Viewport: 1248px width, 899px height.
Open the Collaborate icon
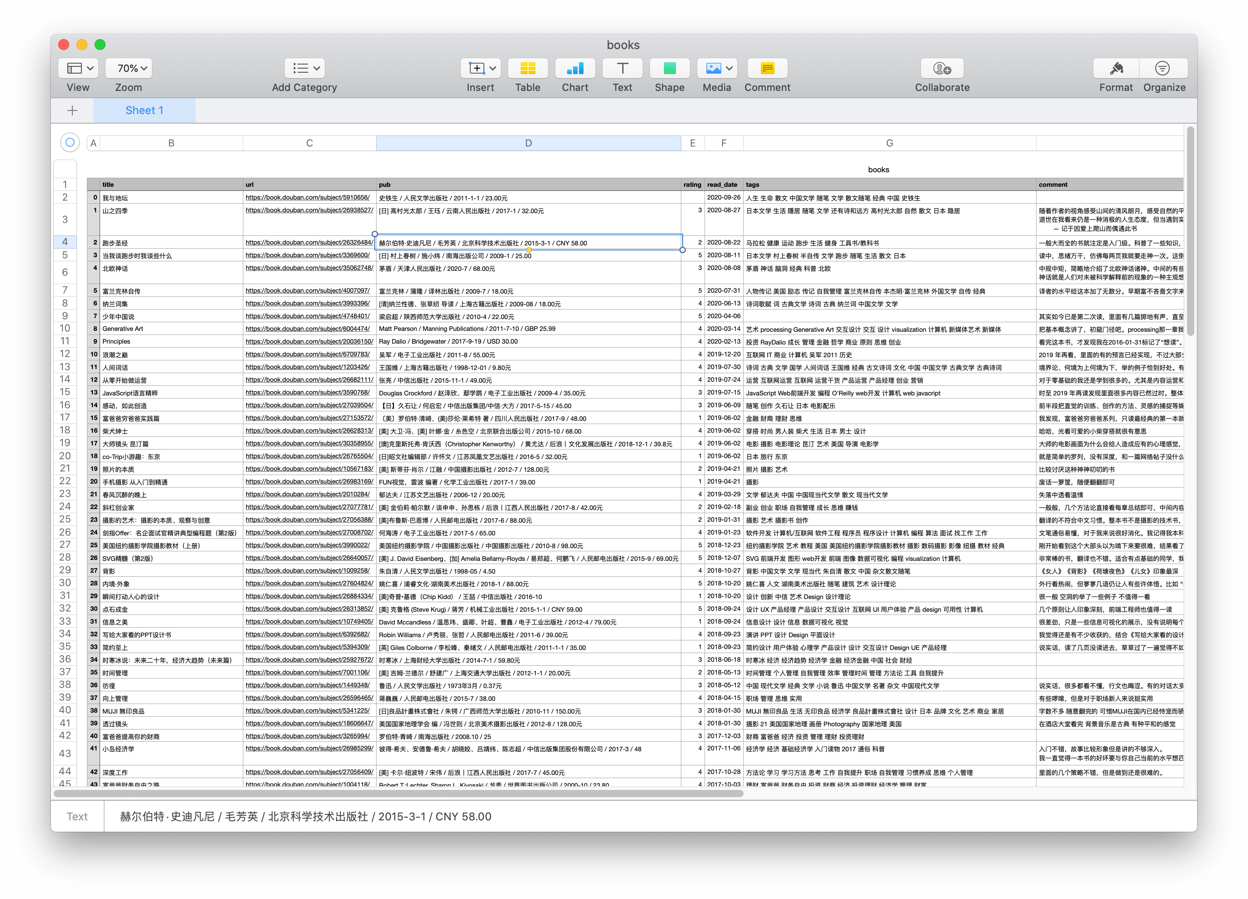click(x=941, y=69)
